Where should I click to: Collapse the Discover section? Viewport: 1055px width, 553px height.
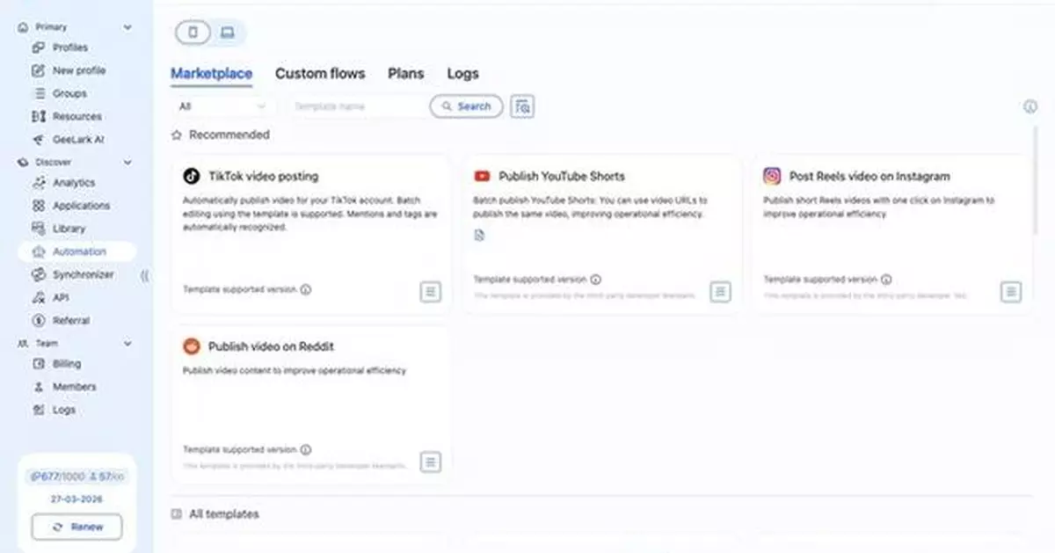127,162
